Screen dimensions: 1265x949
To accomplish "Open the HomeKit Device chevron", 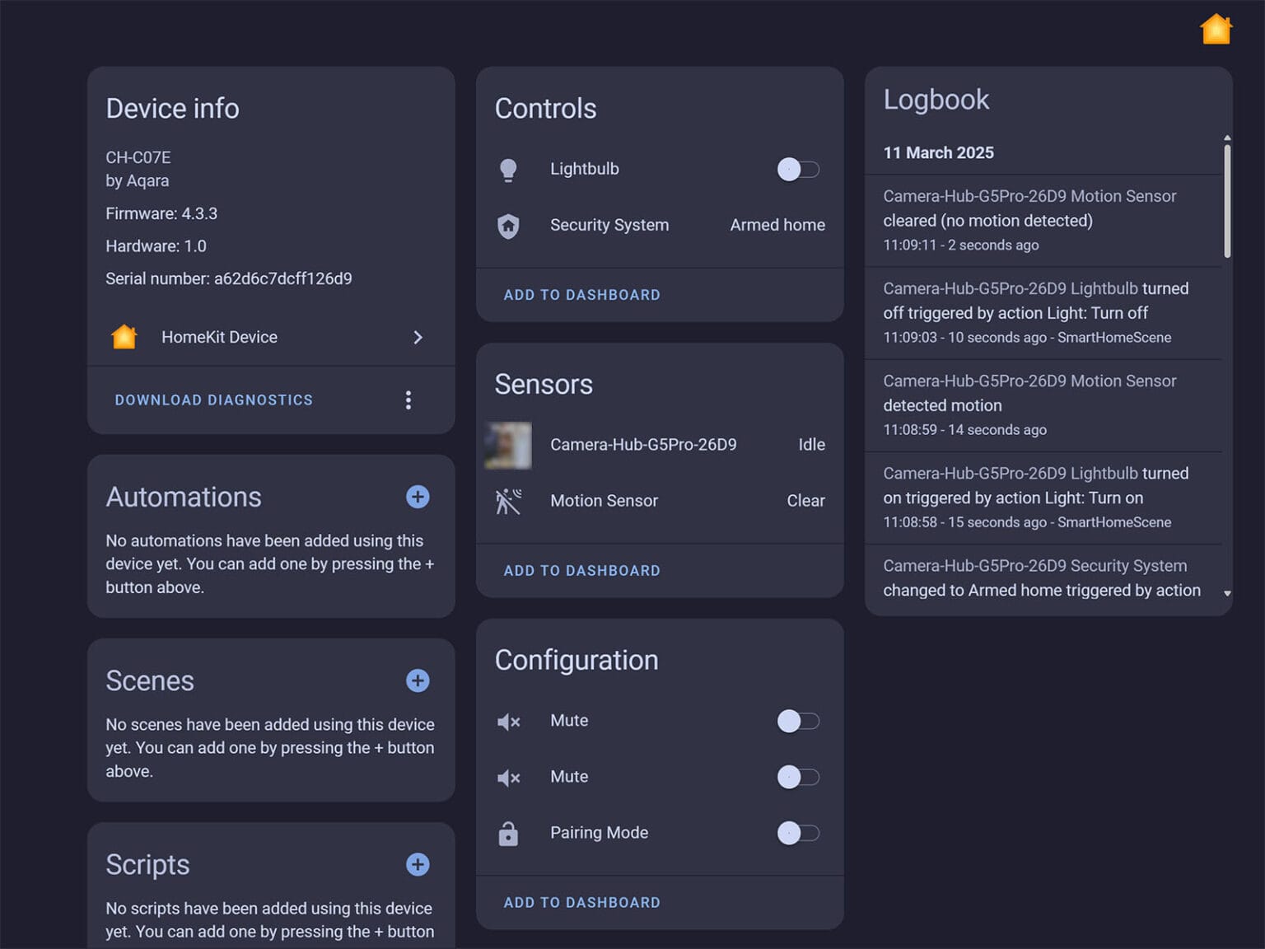I will pyautogui.click(x=418, y=338).
